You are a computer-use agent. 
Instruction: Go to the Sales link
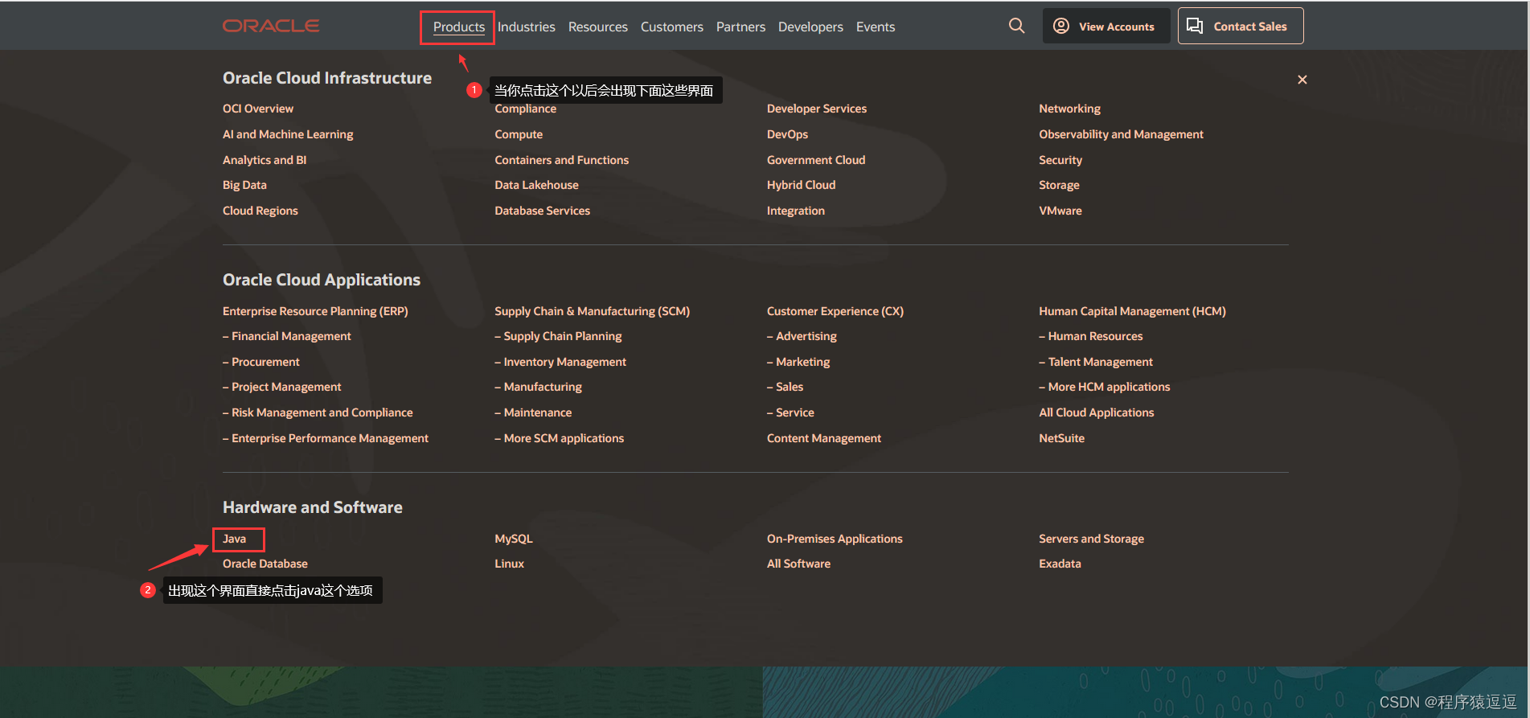[786, 387]
